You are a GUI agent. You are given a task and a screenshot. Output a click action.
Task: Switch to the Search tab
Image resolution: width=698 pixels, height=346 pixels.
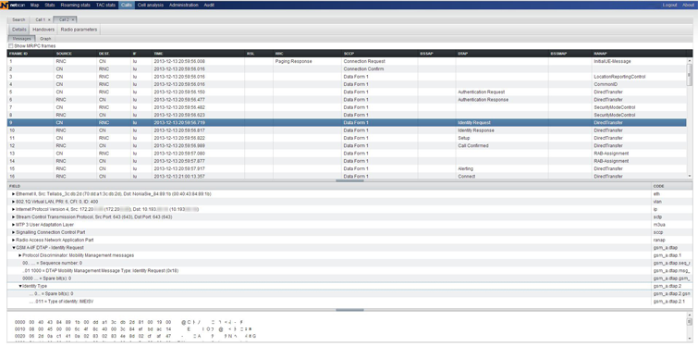[x=18, y=19]
